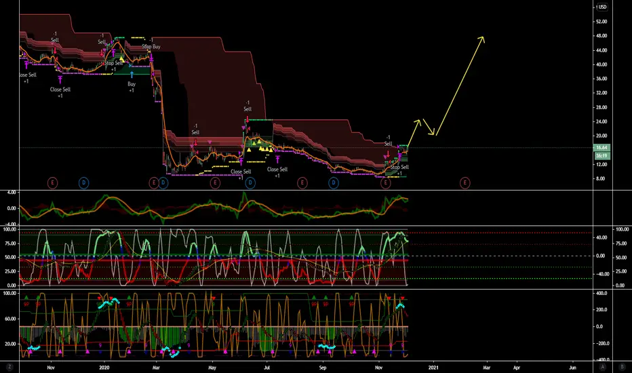Open the dividend marker in early March 2020

[163, 182]
